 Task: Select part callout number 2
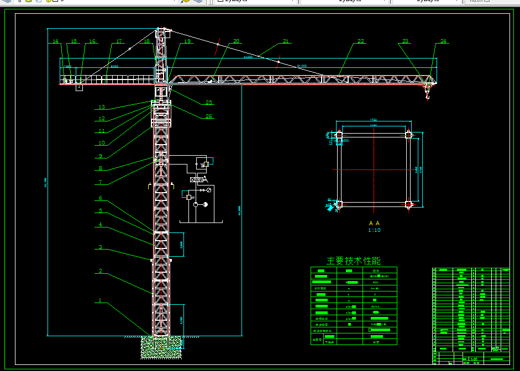click(101, 271)
